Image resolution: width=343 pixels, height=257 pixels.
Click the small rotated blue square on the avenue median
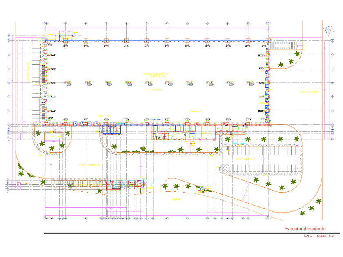click(x=203, y=190)
